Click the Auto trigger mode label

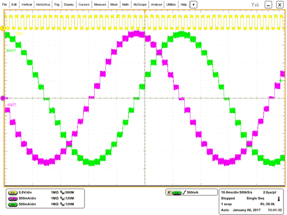(x=225, y=210)
